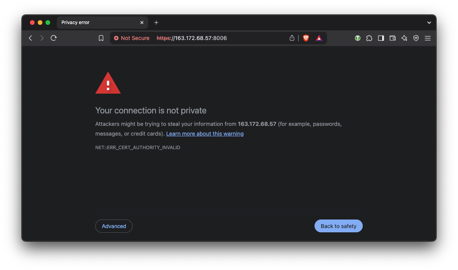Viewport: 458px width, 270px height.
Task: Reload the page
Action: click(x=54, y=38)
